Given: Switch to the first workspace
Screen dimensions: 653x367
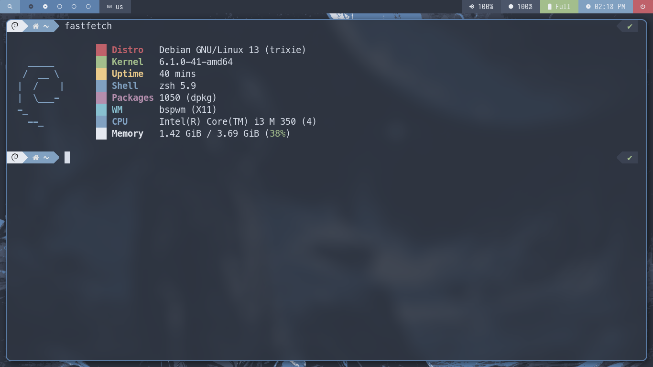Looking at the screenshot, I should coord(31,7).
